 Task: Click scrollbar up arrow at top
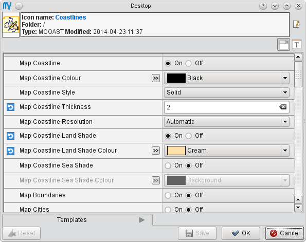[298, 57]
